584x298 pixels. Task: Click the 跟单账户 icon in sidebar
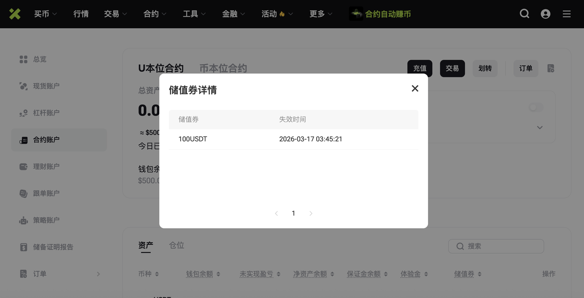coord(23,194)
